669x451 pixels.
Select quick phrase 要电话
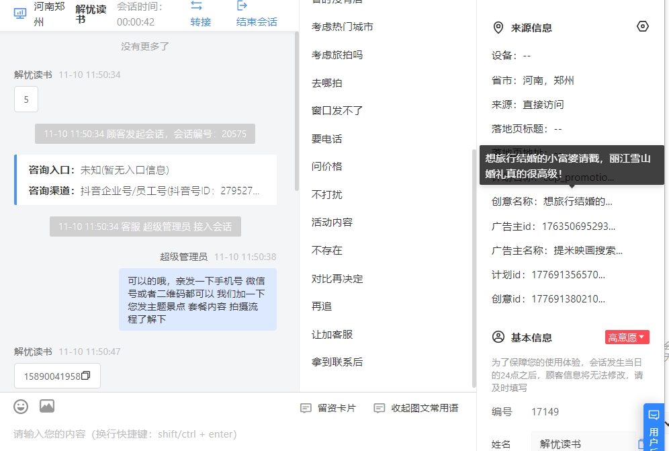tap(327, 139)
